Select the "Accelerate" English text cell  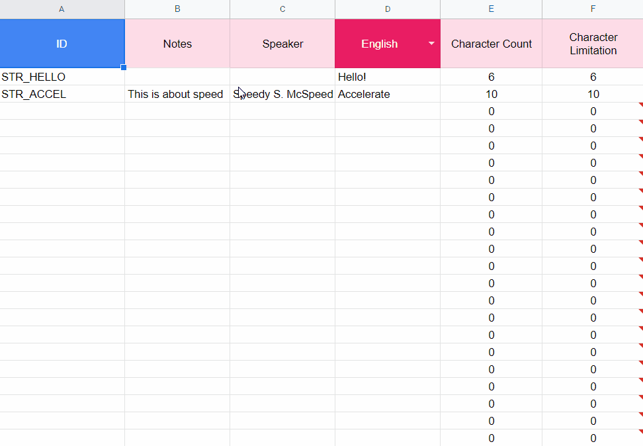(x=388, y=94)
